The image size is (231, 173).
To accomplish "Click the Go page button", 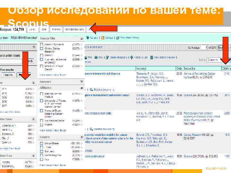I will tap(220, 47).
